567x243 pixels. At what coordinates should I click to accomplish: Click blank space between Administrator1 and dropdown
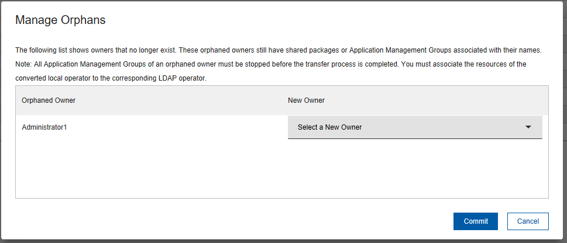[x=176, y=127]
